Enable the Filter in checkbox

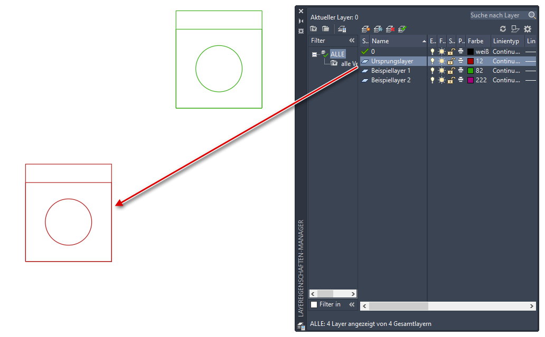click(x=313, y=304)
